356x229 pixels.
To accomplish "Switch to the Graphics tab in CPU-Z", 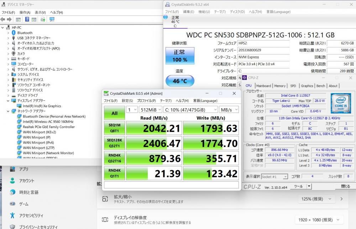I will point(307,85).
